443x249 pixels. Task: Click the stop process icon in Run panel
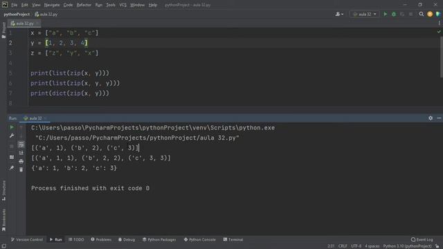click(x=12, y=146)
